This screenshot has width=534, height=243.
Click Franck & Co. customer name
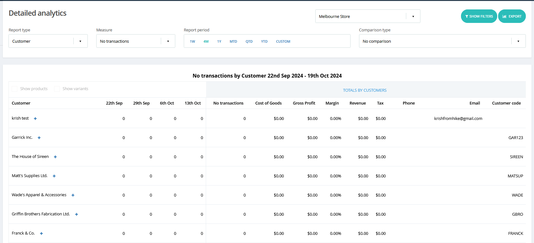(23, 233)
